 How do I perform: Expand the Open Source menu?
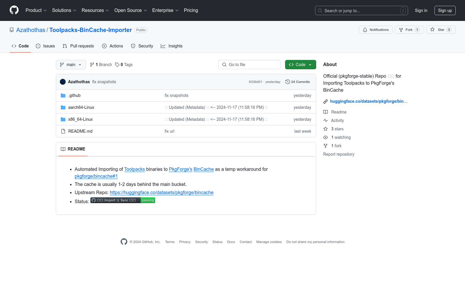(x=131, y=10)
